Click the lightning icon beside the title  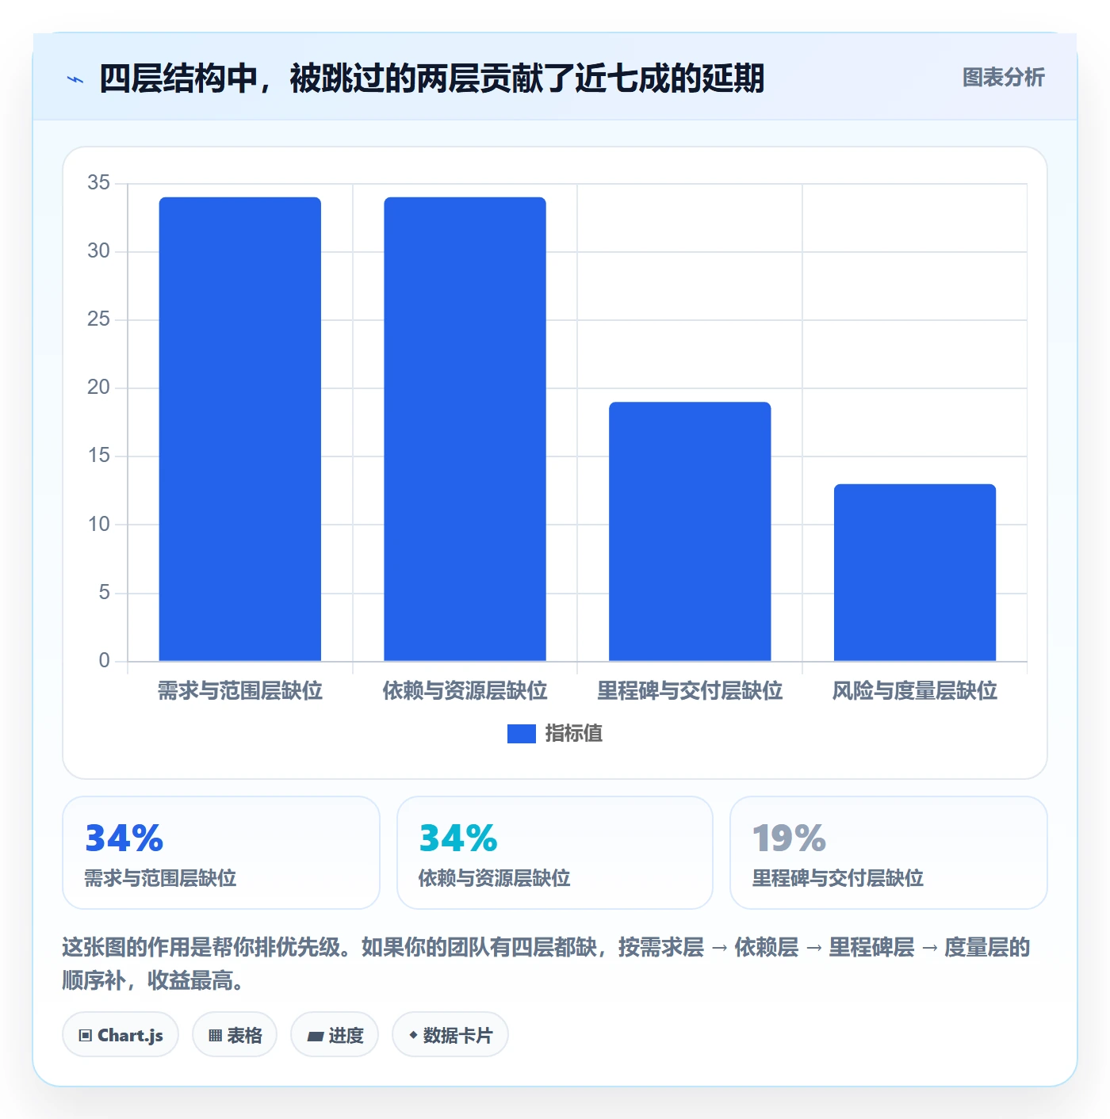click(x=75, y=78)
